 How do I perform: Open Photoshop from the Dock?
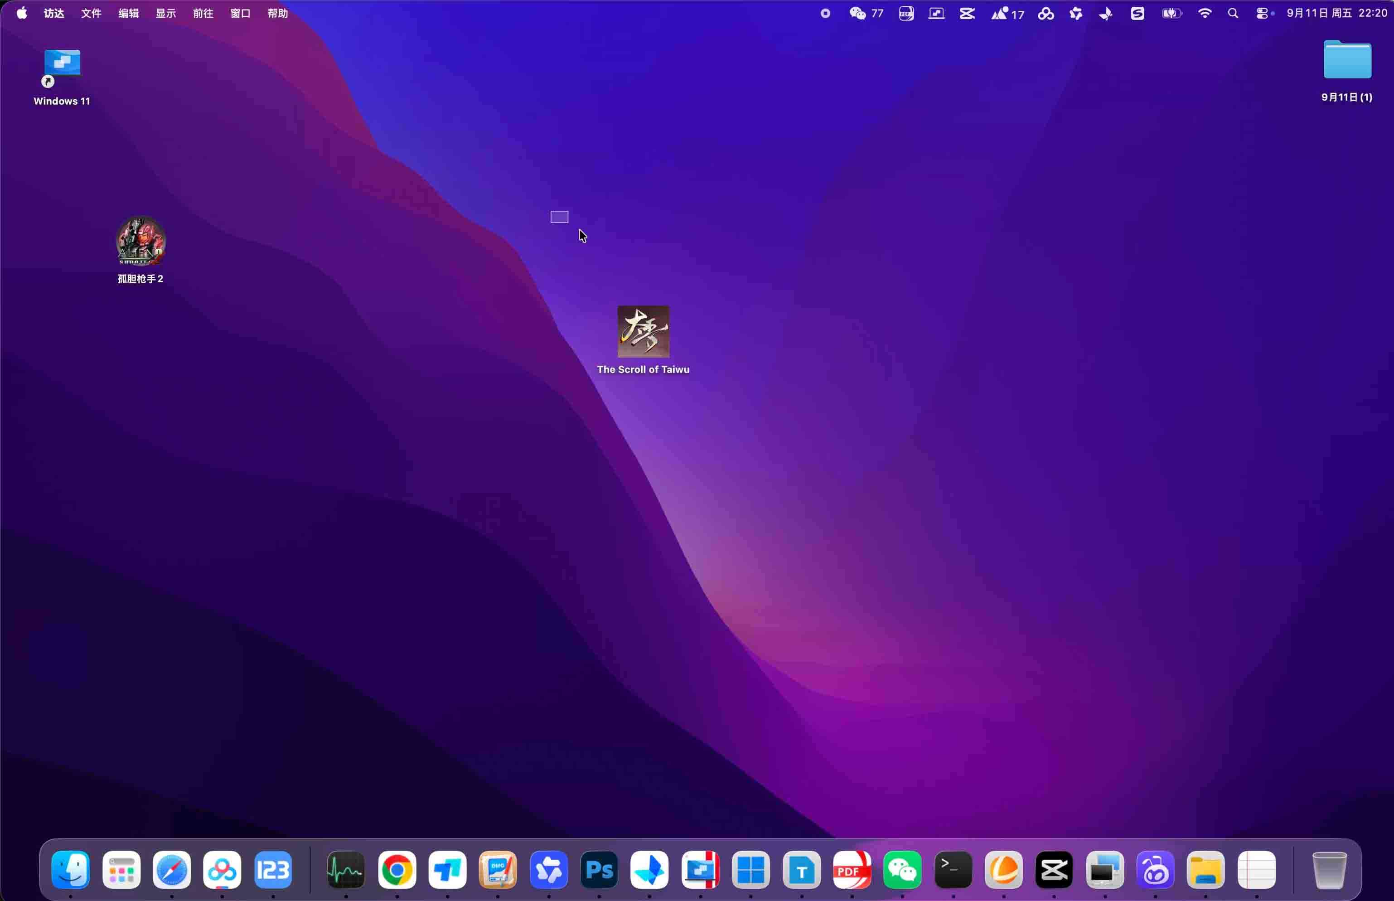[x=599, y=870]
